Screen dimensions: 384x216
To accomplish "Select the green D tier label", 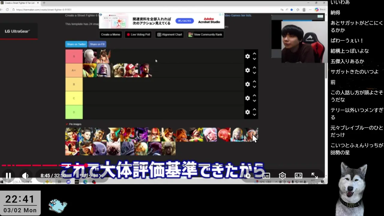I will (74, 112).
